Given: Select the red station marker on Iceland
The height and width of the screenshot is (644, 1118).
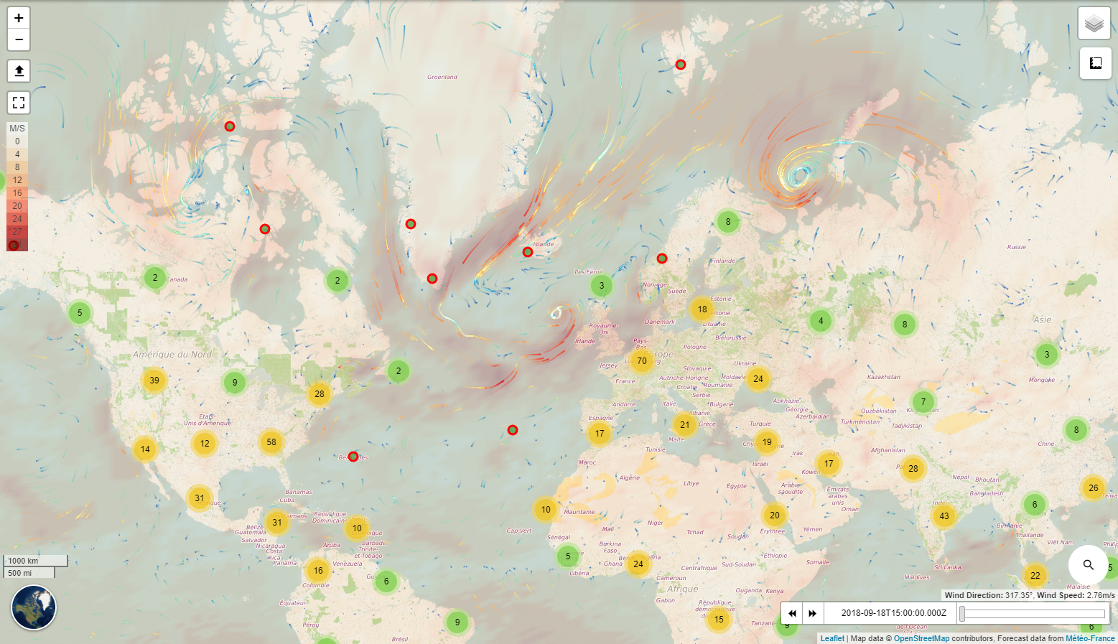Looking at the screenshot, I should (x=528, y=252).
